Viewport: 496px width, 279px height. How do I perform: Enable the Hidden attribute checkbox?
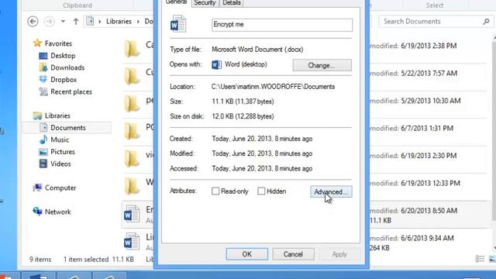pos(261,191)
